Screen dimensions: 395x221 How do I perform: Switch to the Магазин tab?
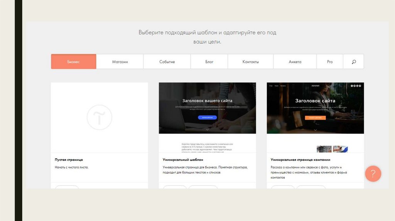tap(120, 62)
